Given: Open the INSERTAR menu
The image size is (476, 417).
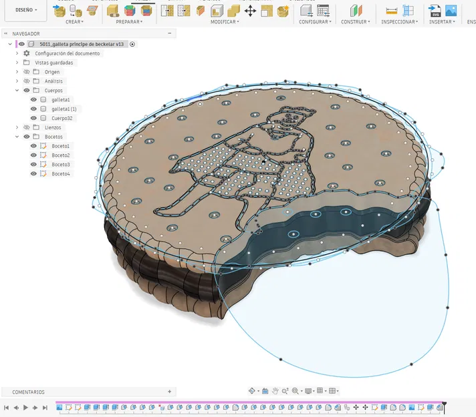Looking at the screenshot, I should coord(442,22).
